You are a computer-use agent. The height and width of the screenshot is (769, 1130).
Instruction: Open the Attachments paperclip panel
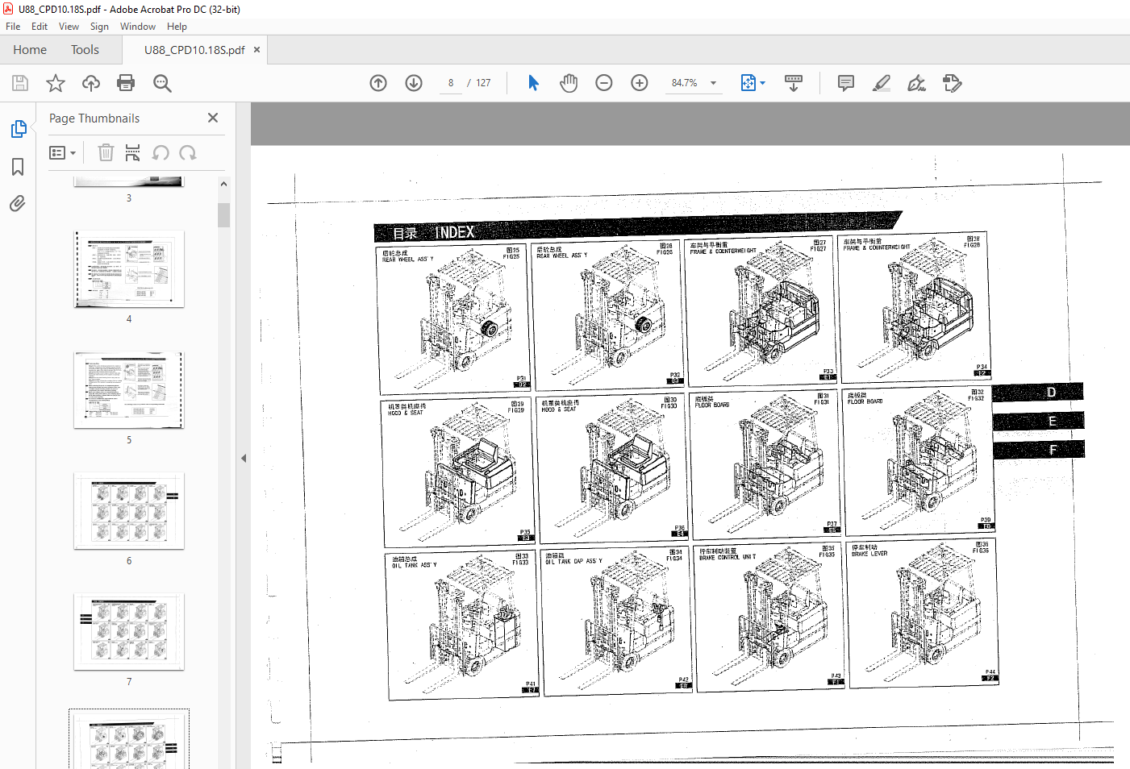coord(18,203)
